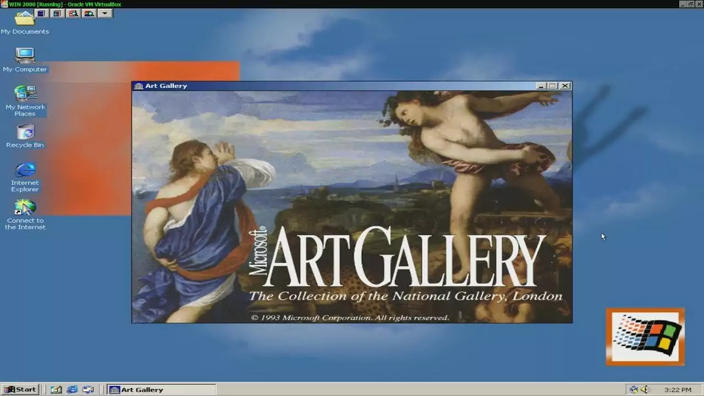Click the Art Gallery taskbar button

click(161, 389)
